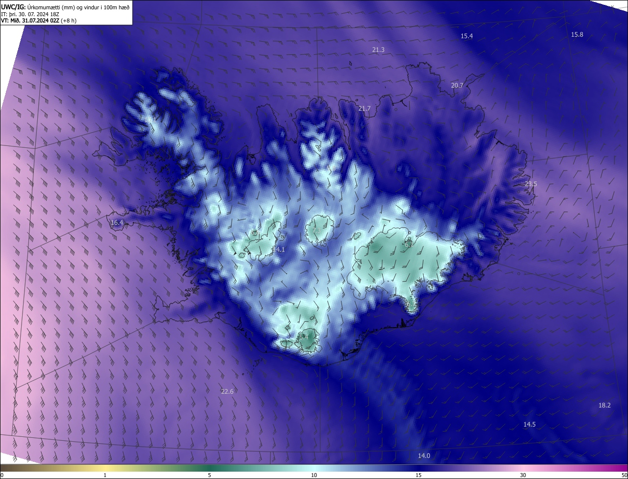Click the colour scale label 15
Viewport: 628px width, 479px height.
[x=419, y=475]
